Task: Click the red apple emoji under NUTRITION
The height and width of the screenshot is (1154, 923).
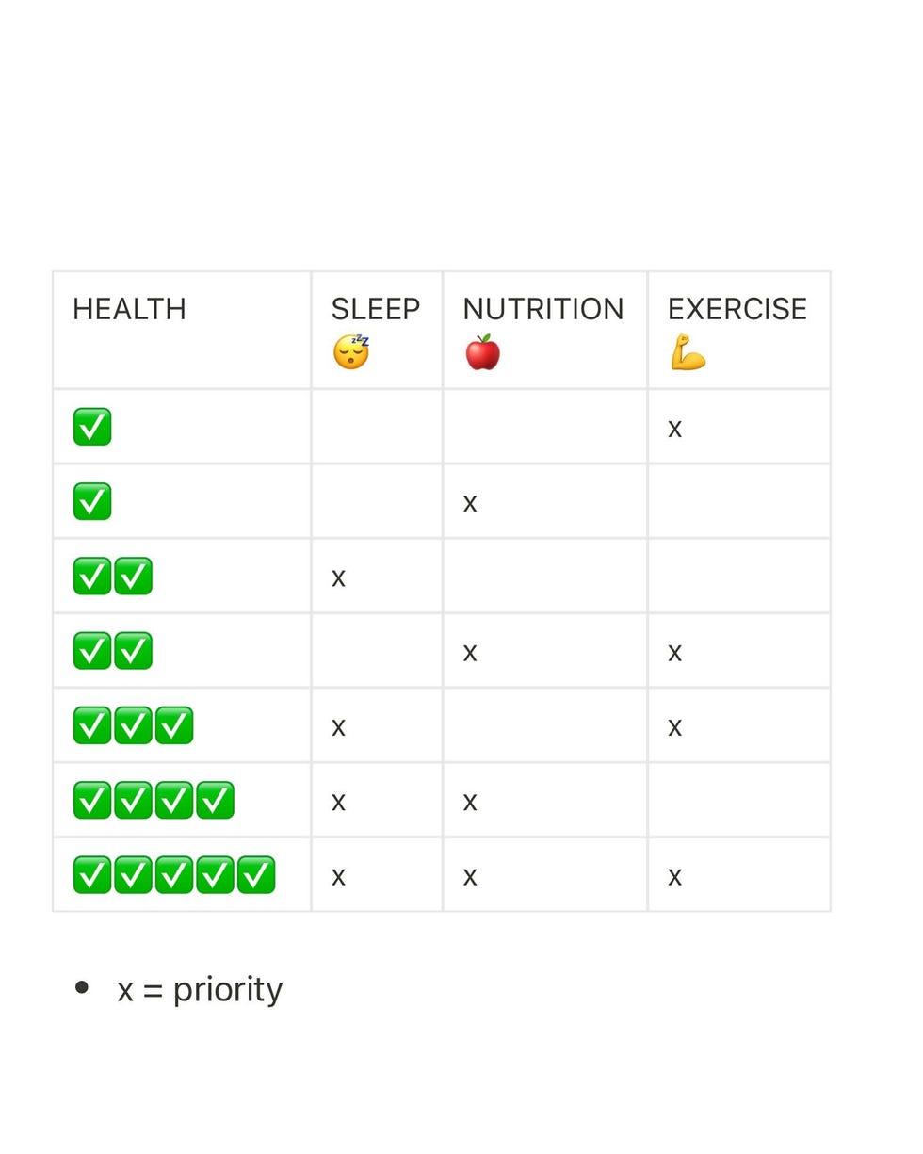Action: (482, 352)
